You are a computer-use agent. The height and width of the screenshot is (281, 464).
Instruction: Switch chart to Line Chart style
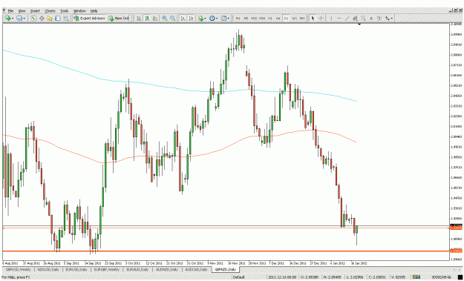(x=154, y=19)
